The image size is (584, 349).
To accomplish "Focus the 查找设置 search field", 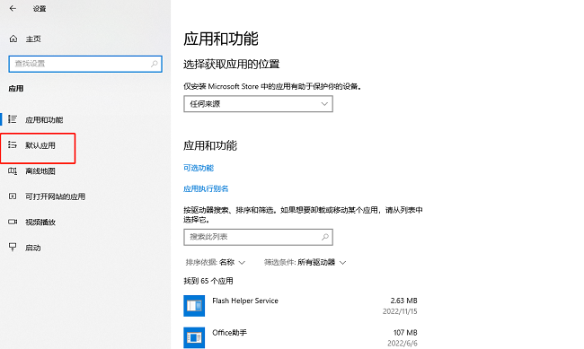I will click(85, 64).
